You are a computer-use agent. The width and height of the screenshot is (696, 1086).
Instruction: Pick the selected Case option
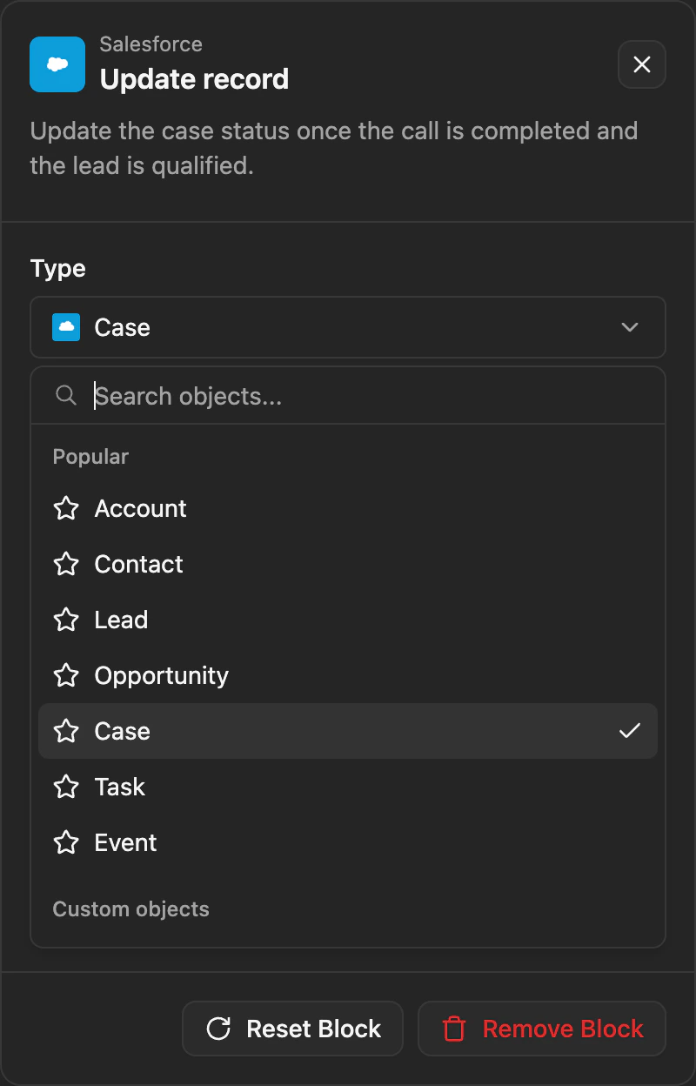(x=348, y=731)
